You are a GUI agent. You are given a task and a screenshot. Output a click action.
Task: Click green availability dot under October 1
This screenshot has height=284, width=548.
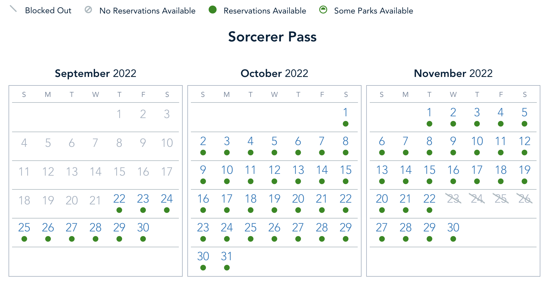pyautogui.click(x=346, y=124)
